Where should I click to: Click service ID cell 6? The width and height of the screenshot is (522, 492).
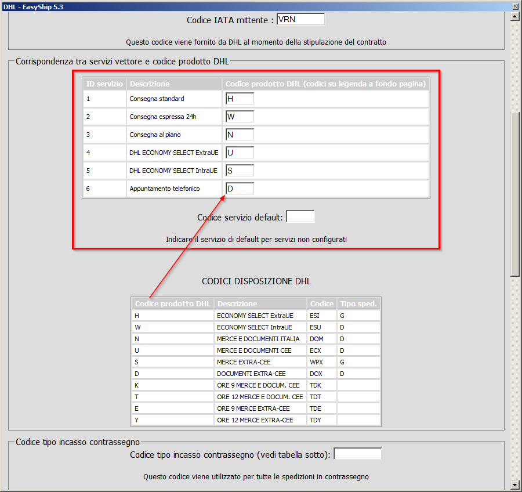(104, 189)
